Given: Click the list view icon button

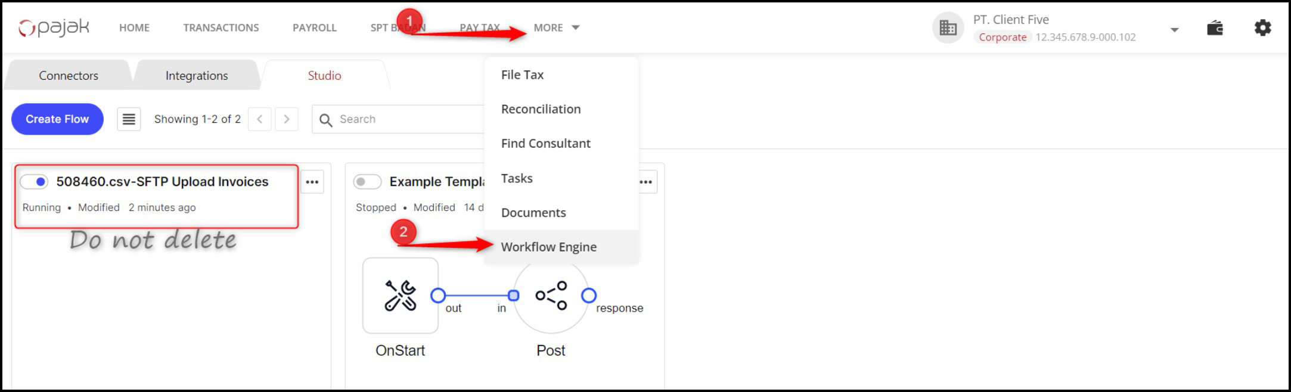Looking at the screenshot, I should [x=129, y=119].
